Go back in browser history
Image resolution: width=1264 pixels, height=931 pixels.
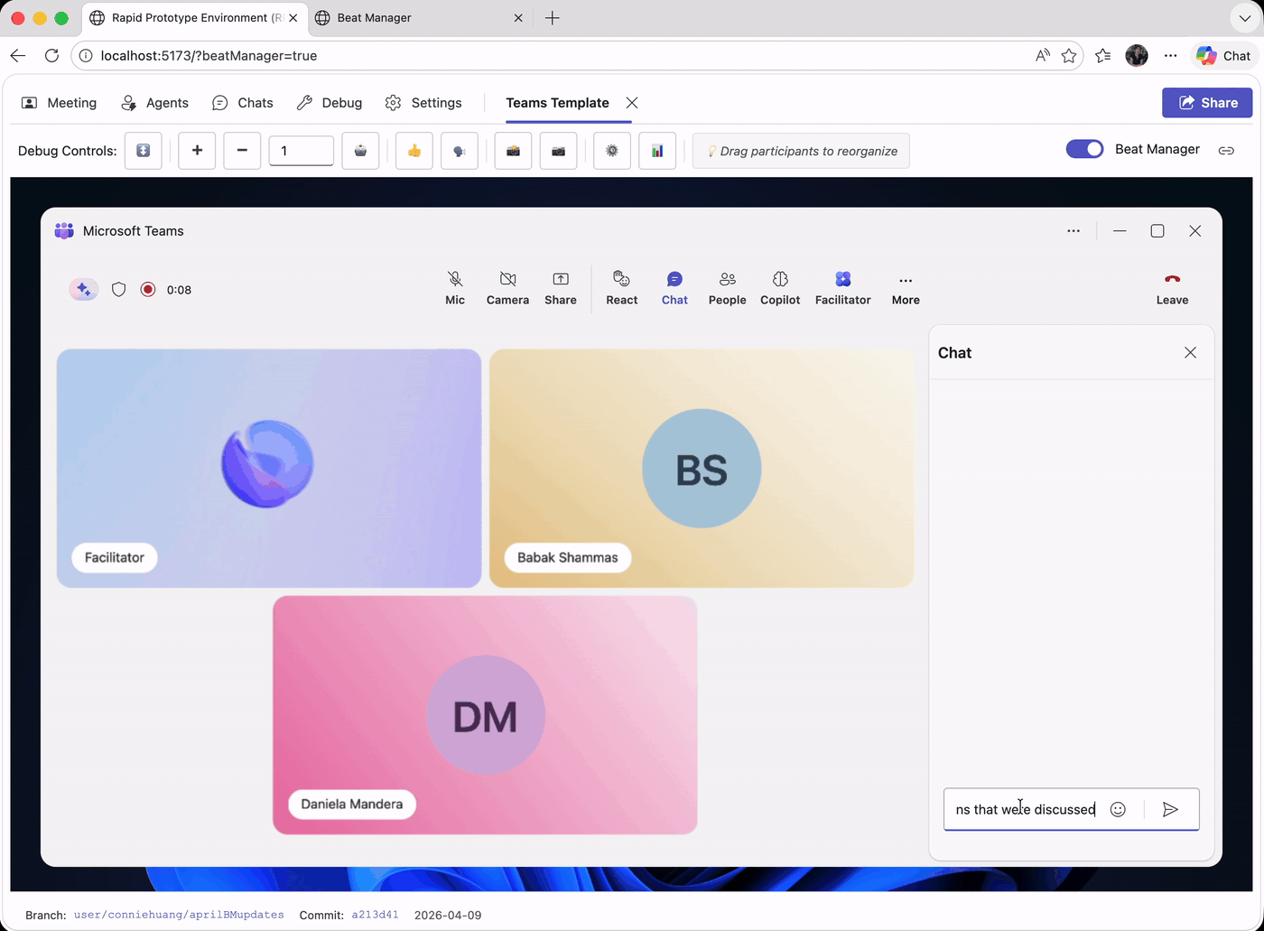pyautogui.click(x=18, y=56)
